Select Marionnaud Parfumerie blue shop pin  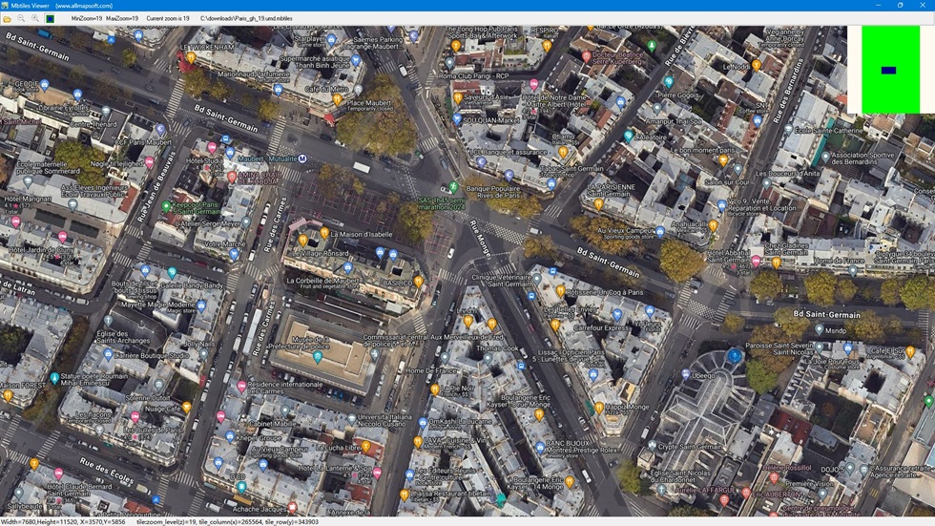pyautogui.click(x=278, y=90)
